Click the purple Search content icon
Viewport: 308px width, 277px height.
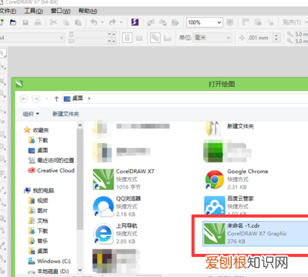135,22
